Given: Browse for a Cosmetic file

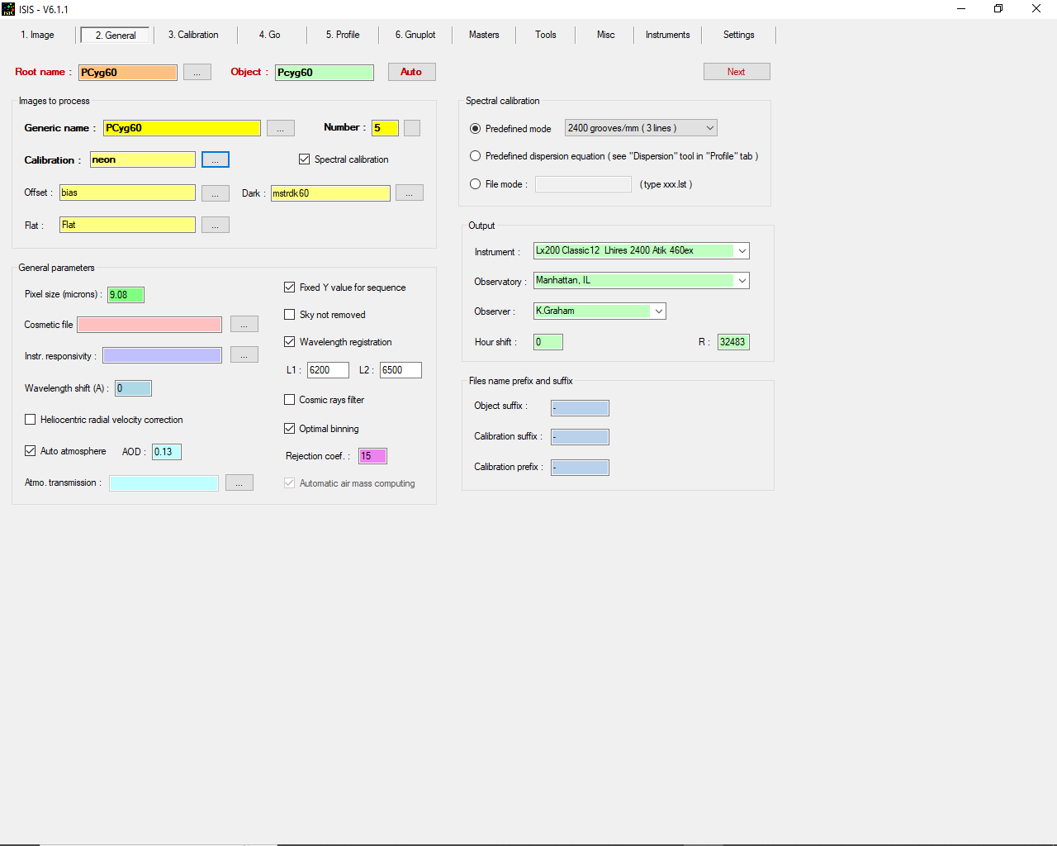Looking at the screenshot, I should [x=244, y=325].
